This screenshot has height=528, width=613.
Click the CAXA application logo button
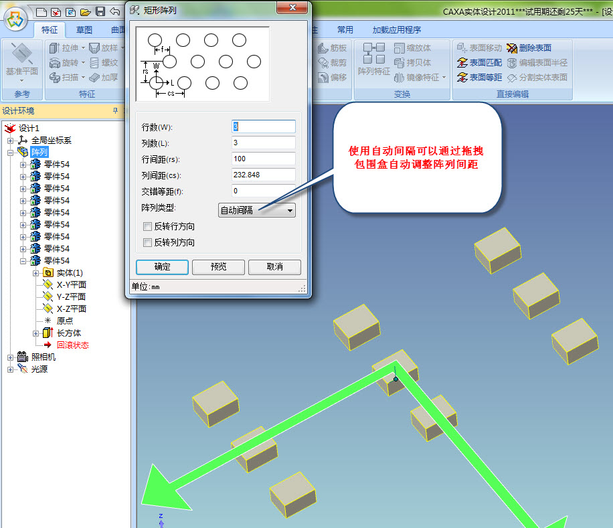[16, 19]
